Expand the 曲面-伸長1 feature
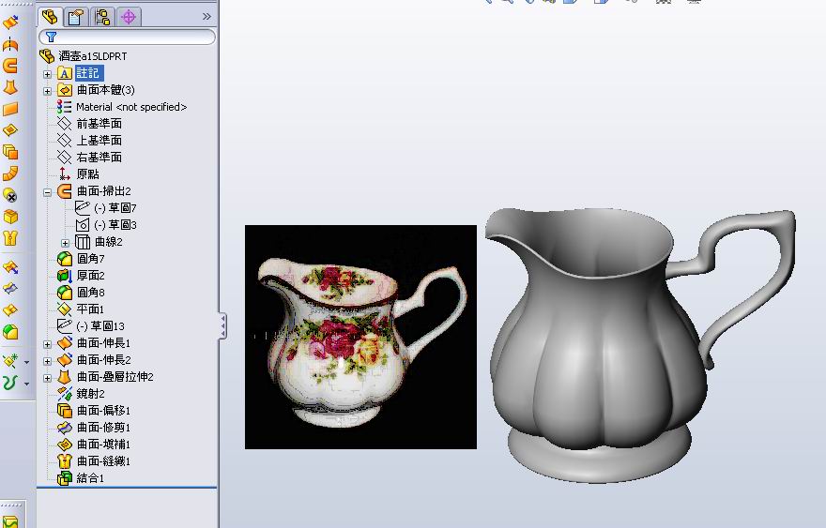Viewport: 826px width, 528px height. 48,344
